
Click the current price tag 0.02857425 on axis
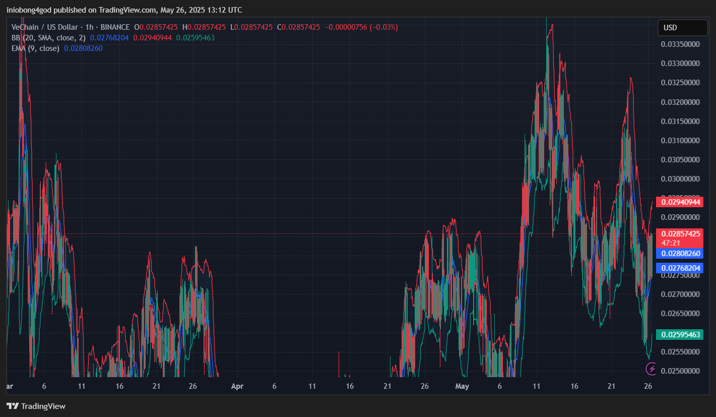click(x=681, y=234)
